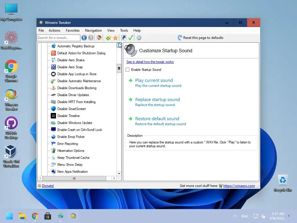
Task: Open the Favorites menu
Action: (x=73, y=30)
